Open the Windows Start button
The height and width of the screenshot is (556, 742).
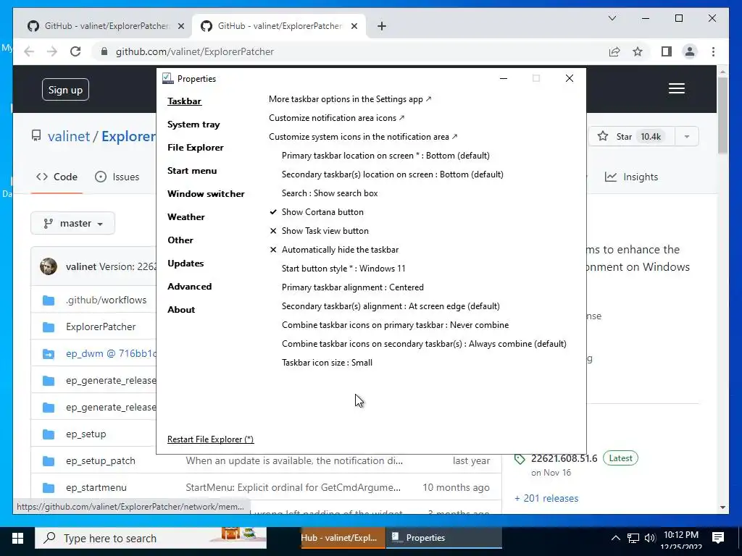point(17,538)
